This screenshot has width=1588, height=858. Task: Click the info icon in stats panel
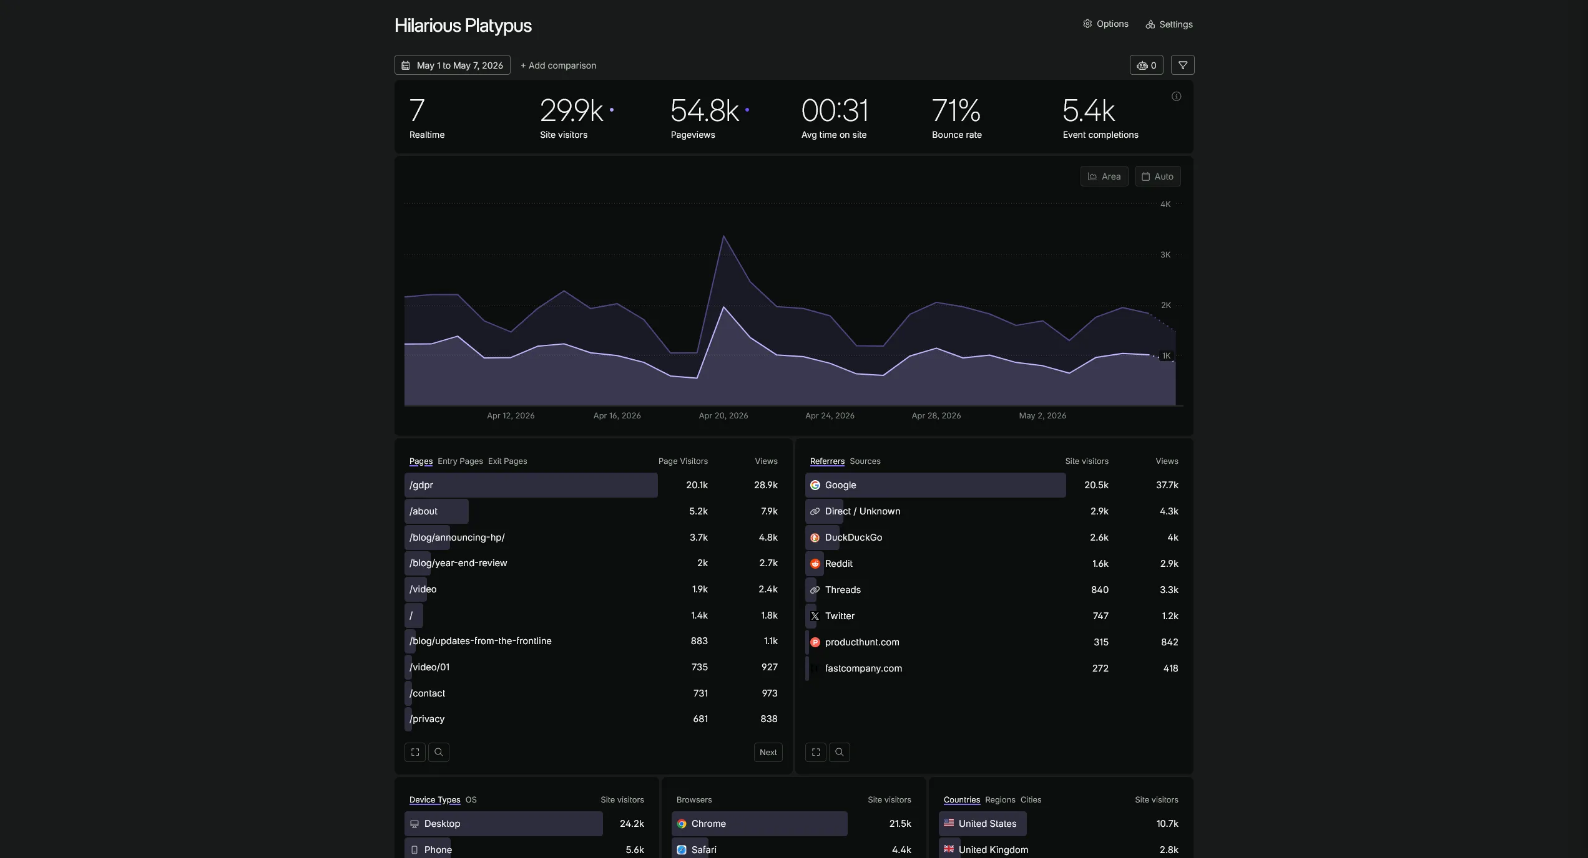(1176, 96)
